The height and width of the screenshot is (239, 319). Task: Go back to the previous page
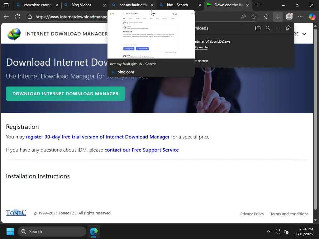point(6,17)
